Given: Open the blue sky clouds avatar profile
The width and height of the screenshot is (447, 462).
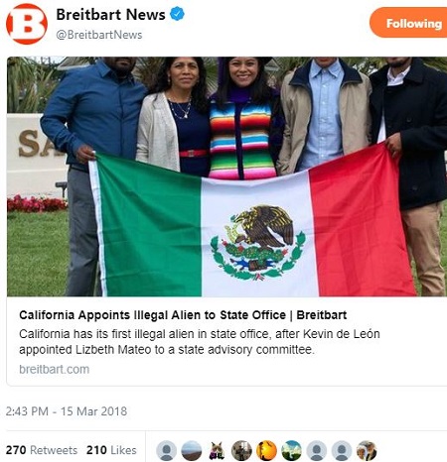Looking at the screenshot, I should point(291,450).
